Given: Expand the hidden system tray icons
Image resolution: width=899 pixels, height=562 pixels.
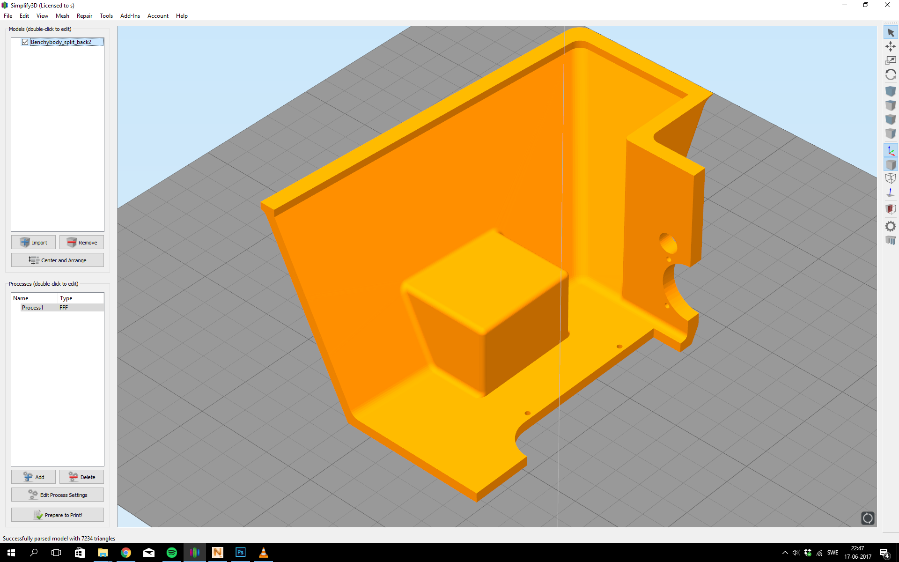Looking at the screenshot, I should 785,553.
